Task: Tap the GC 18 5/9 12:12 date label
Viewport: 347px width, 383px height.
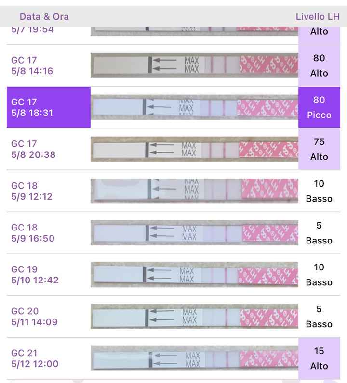Action: 32,191
